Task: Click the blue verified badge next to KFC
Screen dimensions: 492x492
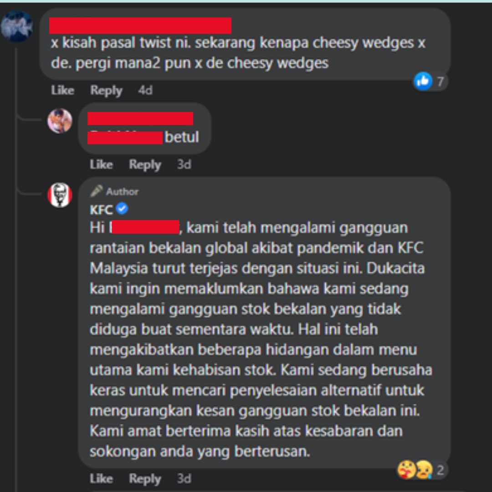Action: (x=122, y=208)
